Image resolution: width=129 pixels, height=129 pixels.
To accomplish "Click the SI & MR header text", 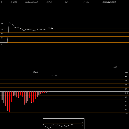I will coord(14,2).
